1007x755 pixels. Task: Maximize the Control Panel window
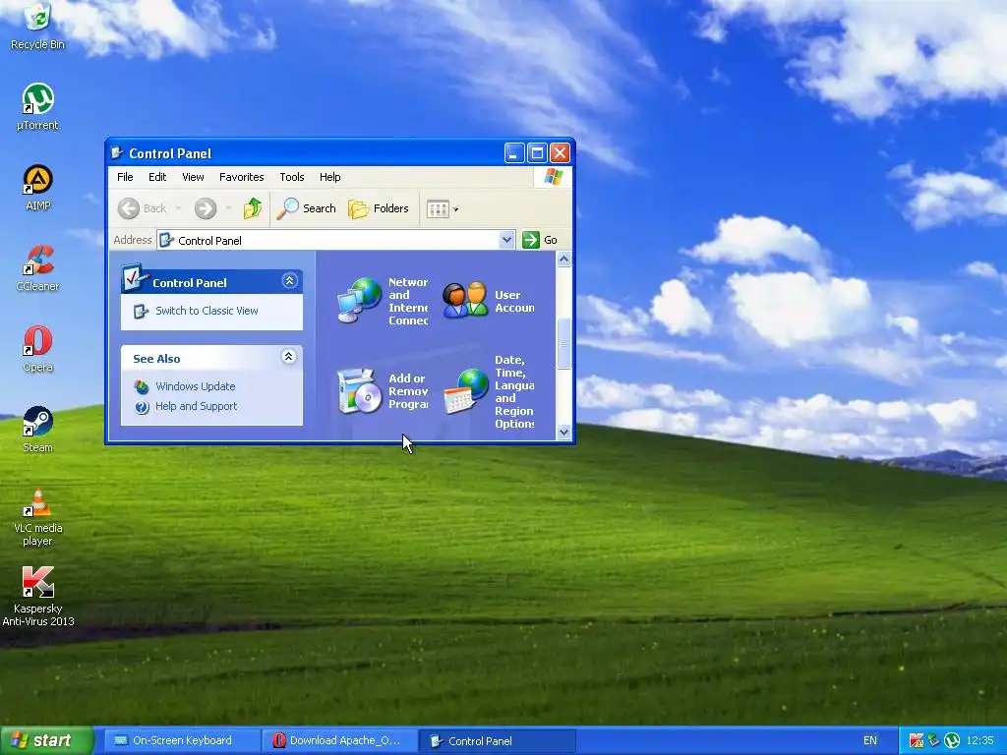point(538,152)
